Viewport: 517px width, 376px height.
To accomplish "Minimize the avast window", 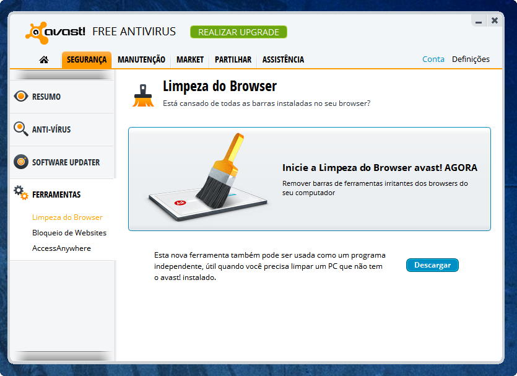I will pos(479,21).
